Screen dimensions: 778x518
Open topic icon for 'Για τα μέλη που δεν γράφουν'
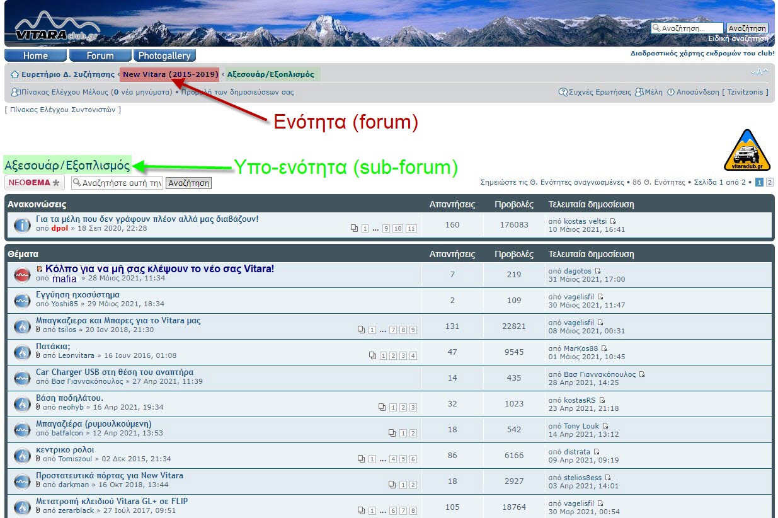22,224
